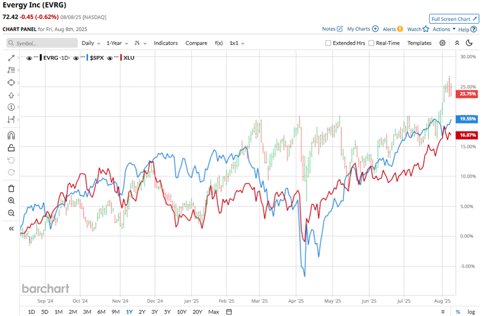Change the chart type dropdown
The height and width of the screenshot is (316, 482).
tap(140, 44)
